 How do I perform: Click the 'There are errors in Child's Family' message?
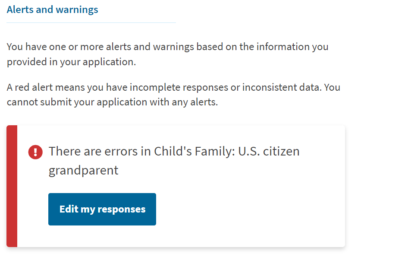click(x=174, y=161)
